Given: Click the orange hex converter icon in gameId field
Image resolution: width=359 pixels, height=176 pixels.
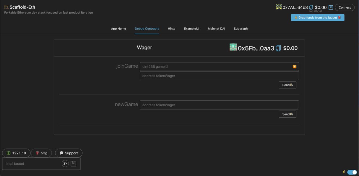Looking at the screenshot, I should [x=294, y=66].
